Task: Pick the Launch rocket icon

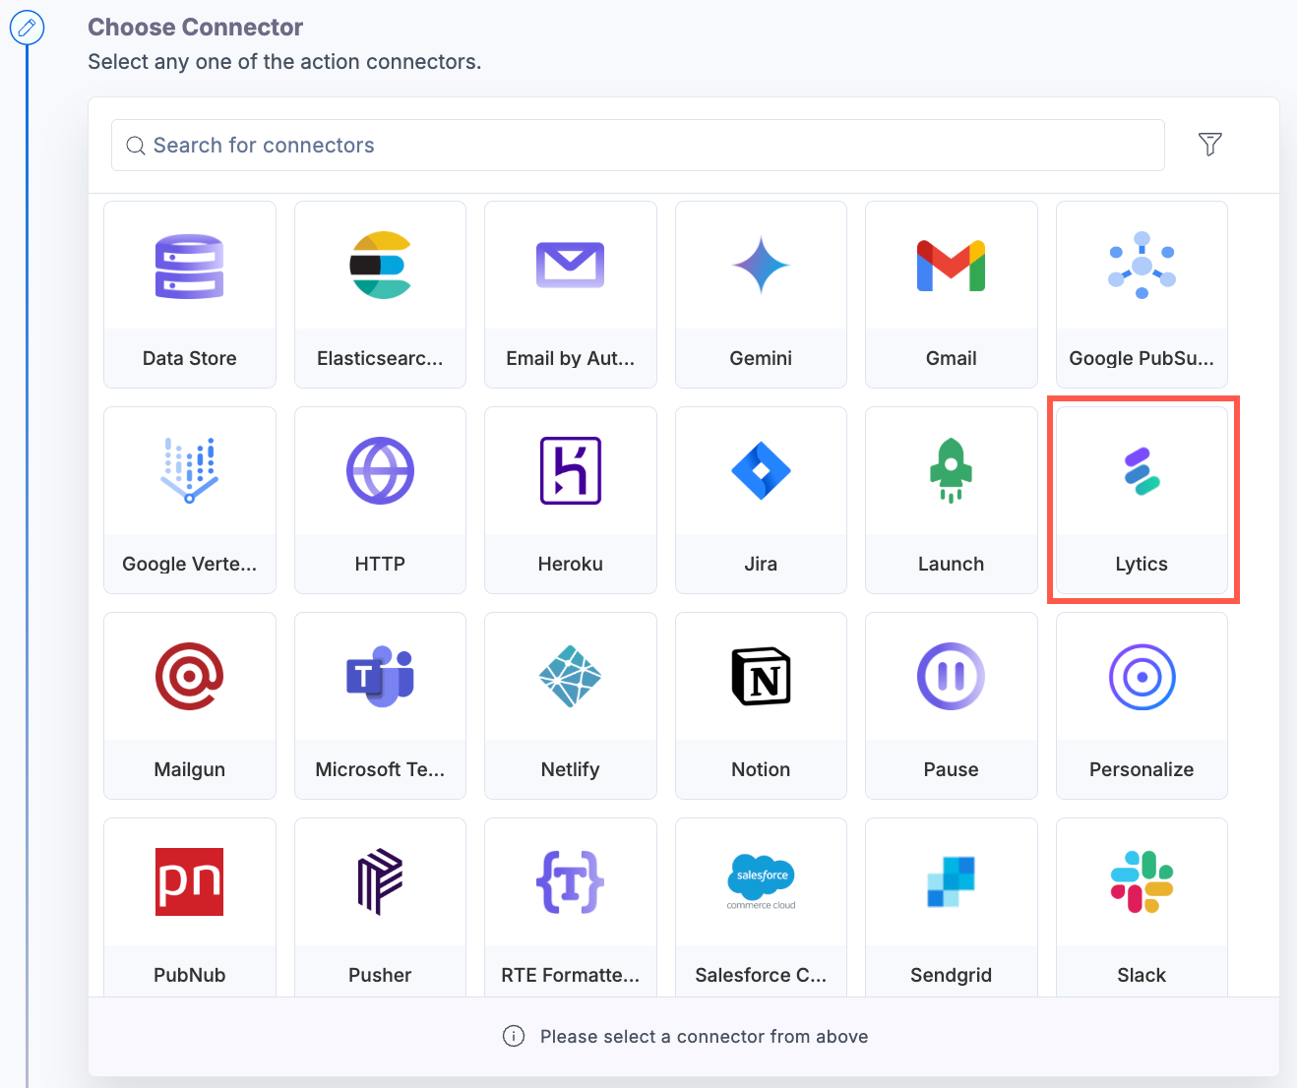Action: [952, 471]
